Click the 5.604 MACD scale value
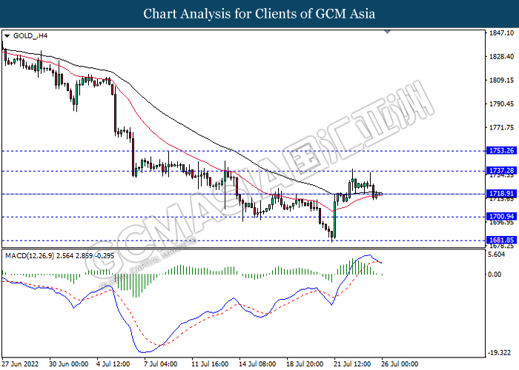Viewport: 519px width, 370px height. (x=497, y=255)
